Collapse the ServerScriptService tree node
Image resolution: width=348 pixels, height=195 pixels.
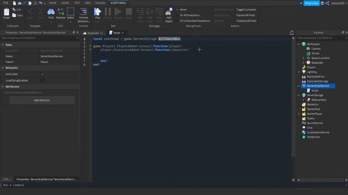pyautogui.click(x=299, y=86)
